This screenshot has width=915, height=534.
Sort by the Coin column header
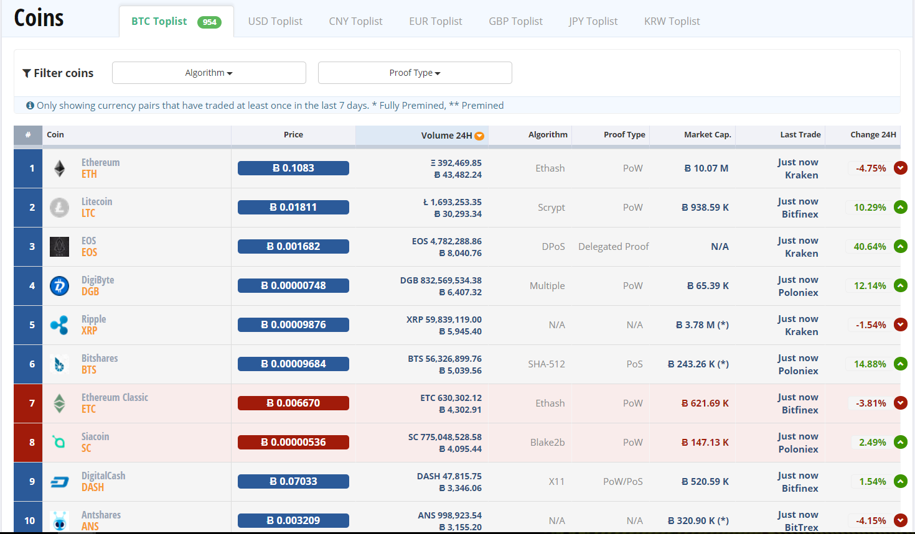[137, 135]
